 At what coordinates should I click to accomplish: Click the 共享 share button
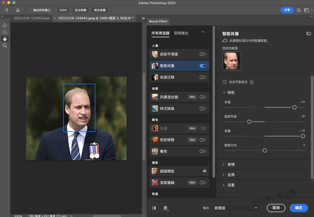(x=287, y=10)
